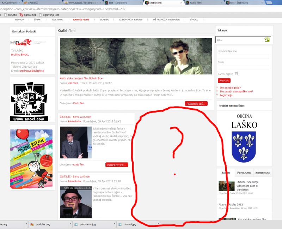Click Kratki filmi category link below Samo za punce
282x229 pixels.
pyautogui.click(x=78, y=164)
